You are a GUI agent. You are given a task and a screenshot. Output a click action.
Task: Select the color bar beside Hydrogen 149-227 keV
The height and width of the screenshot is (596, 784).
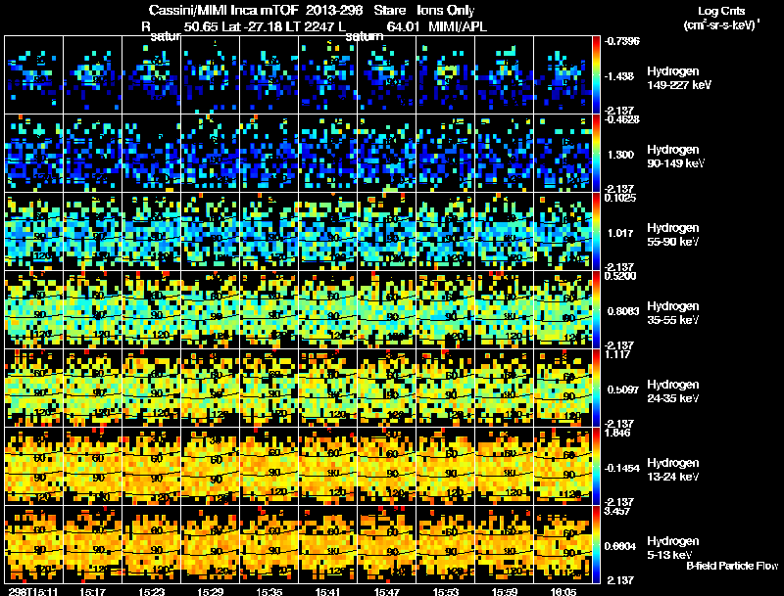(x=596, y=75)
